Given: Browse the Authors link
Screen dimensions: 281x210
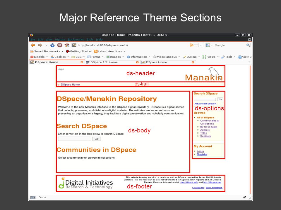Looking at the screenshot, I should click(205, 130).
